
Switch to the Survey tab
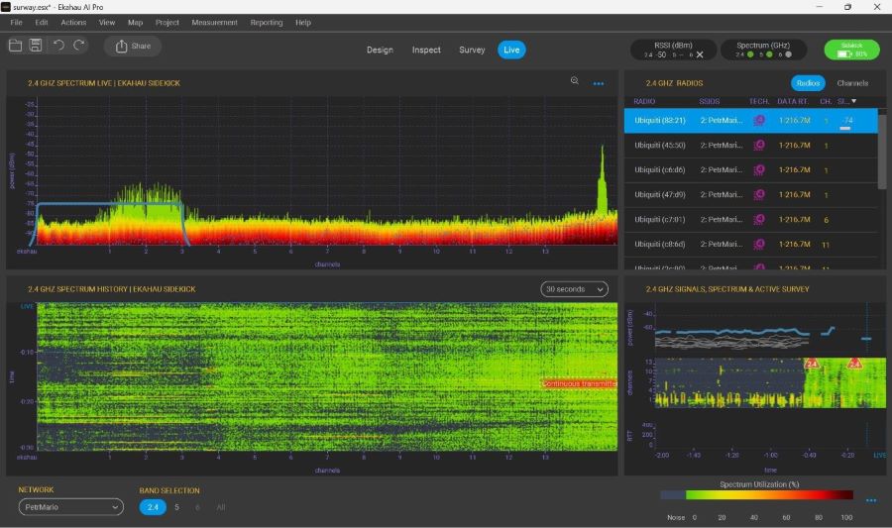[472, 50]
